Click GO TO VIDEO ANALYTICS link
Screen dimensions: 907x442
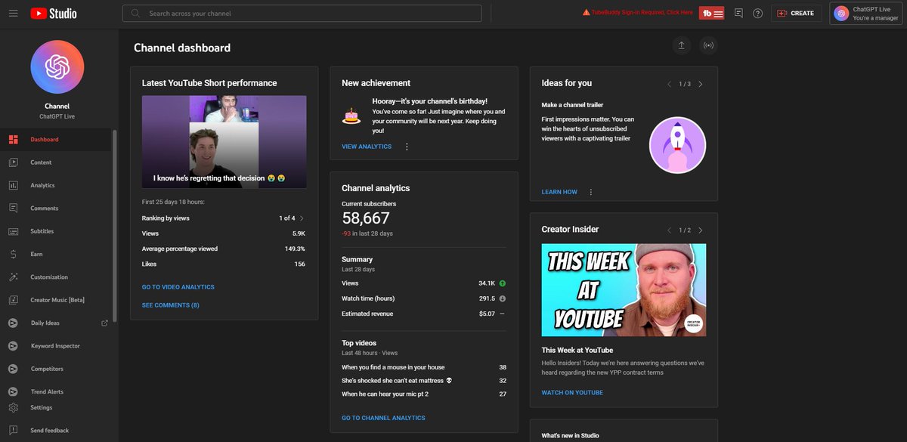click(x=178, y=287)
